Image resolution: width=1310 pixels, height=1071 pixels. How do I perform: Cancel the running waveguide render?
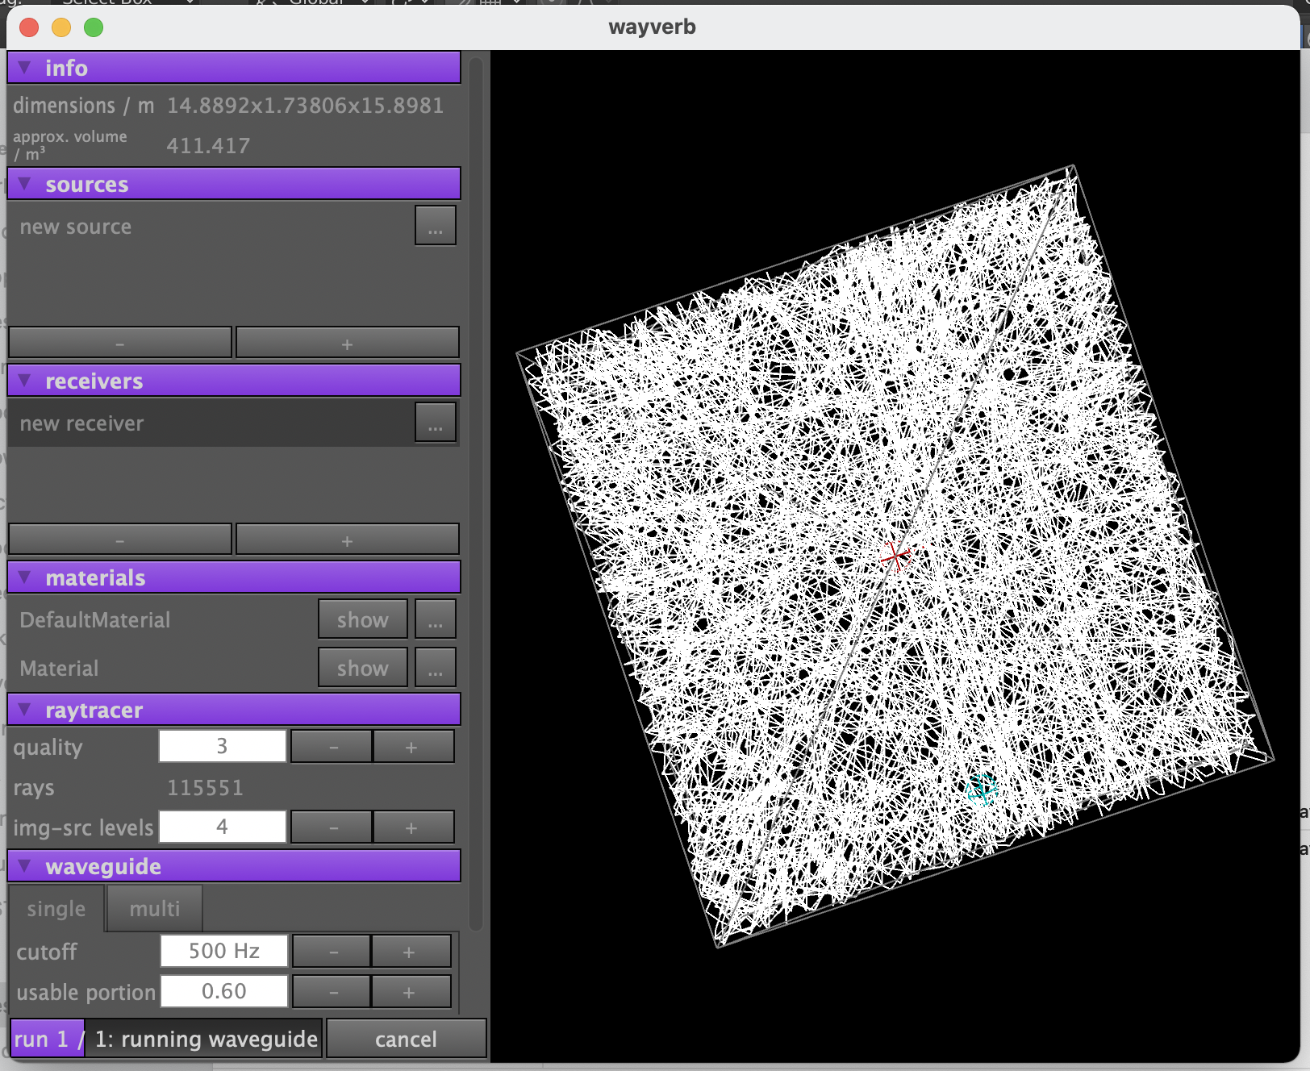click(406, 1039)
